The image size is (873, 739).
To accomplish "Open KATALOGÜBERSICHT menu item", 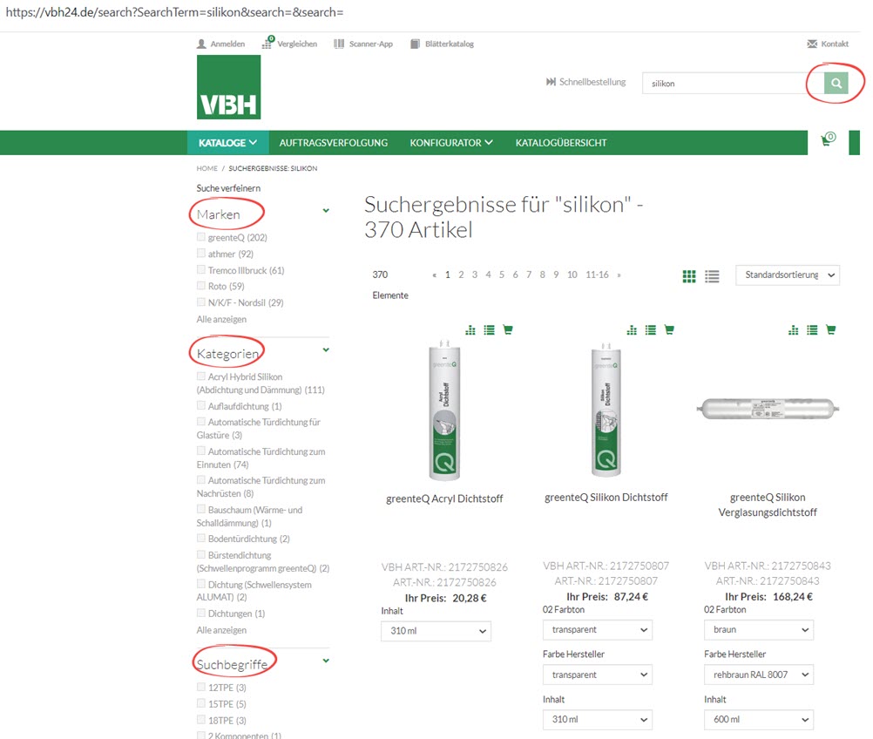I will (x=561, y=143).
